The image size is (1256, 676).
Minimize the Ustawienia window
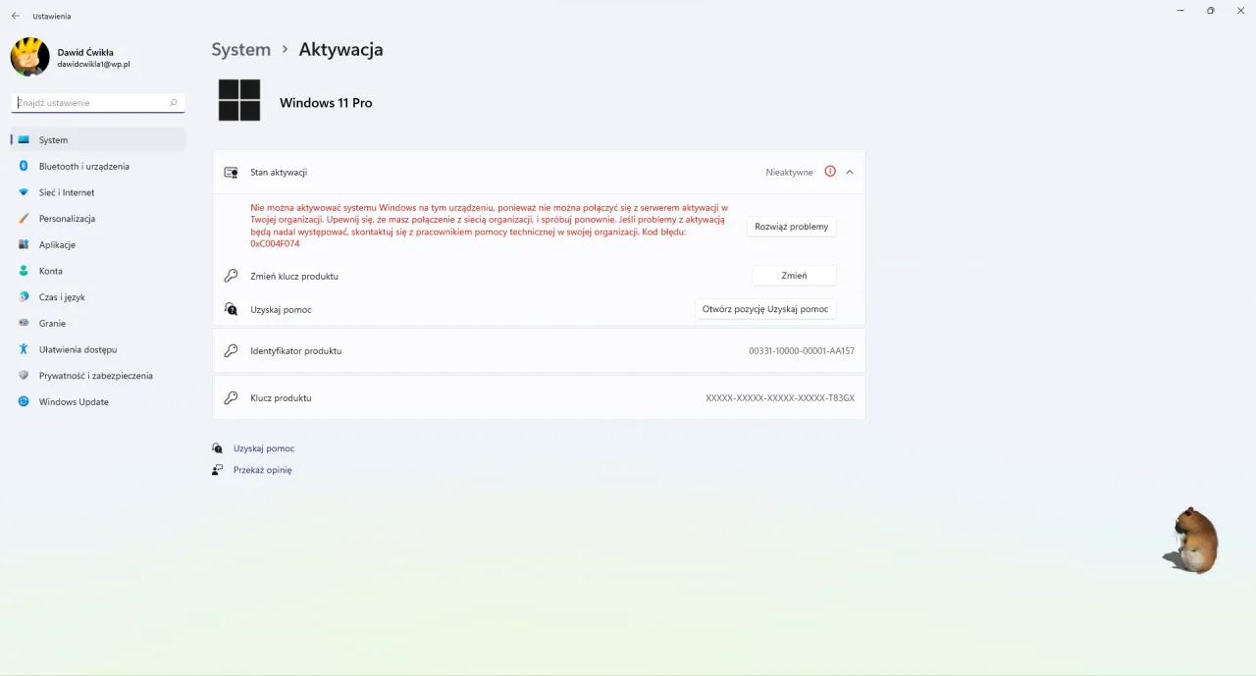(1179, 10)
